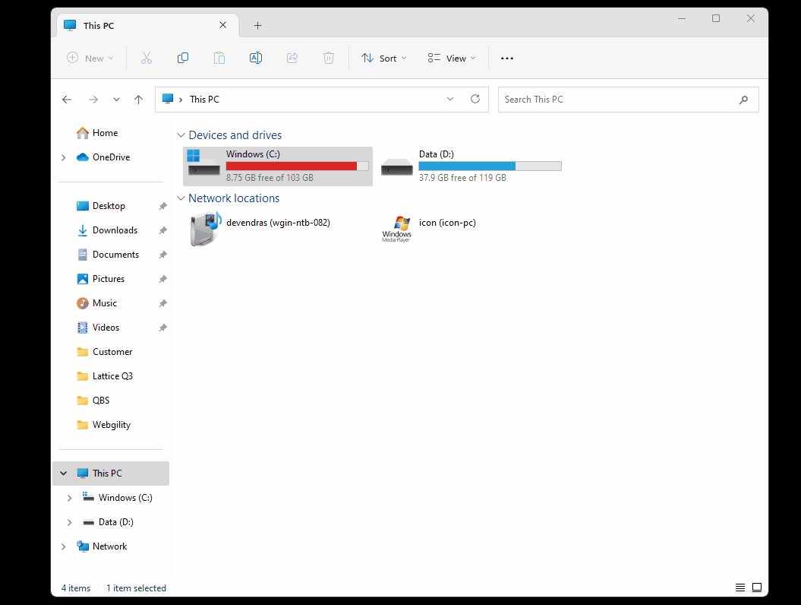
Task: Click the Search This PC field
Action: coord(619,100)
